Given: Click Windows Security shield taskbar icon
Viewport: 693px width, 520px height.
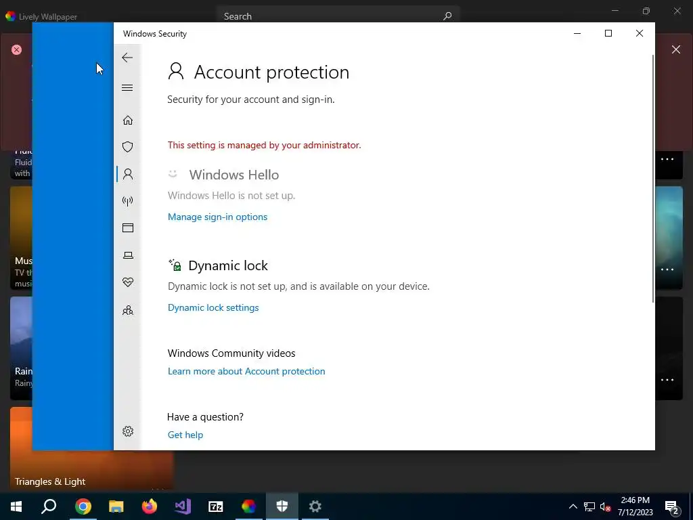Looking at the screenshot, I should (282, 506).
